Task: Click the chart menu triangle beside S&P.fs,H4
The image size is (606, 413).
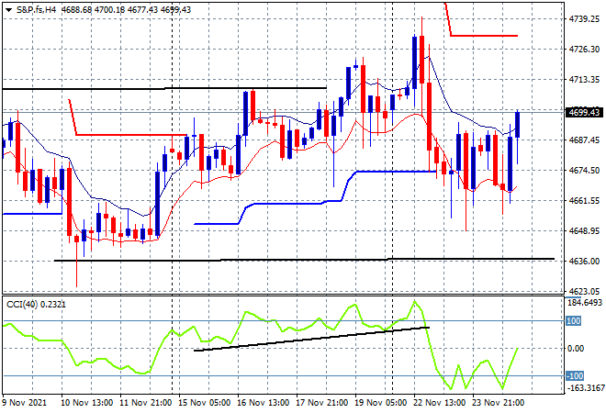Action: (8, 10)
